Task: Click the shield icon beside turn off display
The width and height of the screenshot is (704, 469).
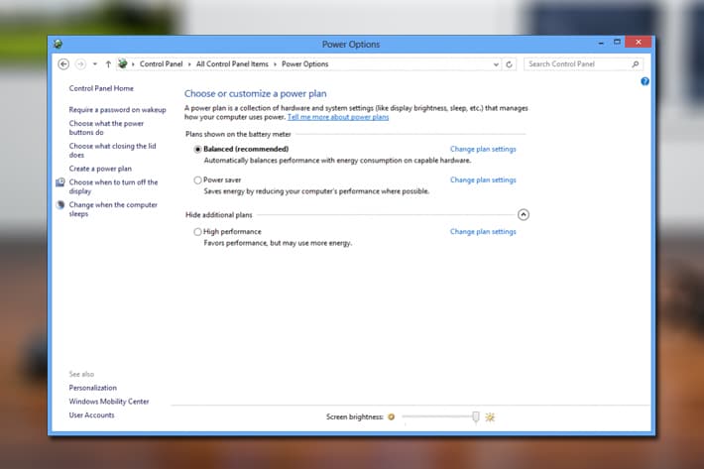Action: pyautogui.click(x=60, y=182)
